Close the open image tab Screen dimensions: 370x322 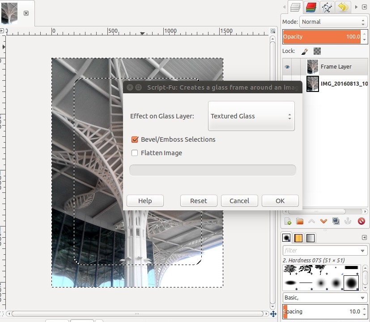coord(26,13)
